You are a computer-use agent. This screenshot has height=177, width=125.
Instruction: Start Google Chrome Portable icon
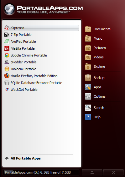(7, 55)
